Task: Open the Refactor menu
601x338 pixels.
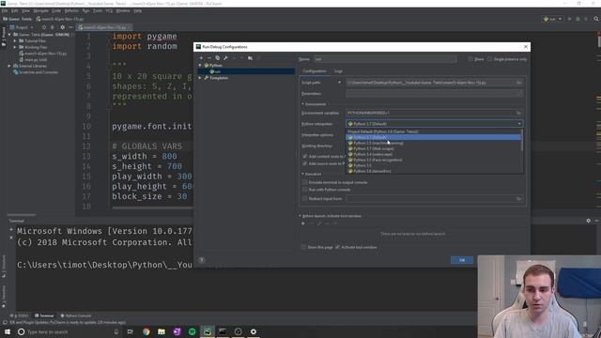Action: click(71, 10)
